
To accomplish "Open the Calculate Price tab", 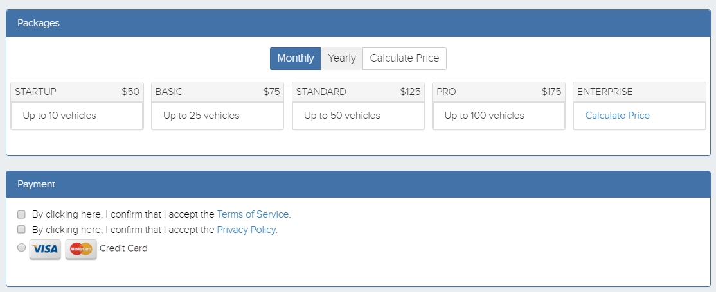I will 404,58.
